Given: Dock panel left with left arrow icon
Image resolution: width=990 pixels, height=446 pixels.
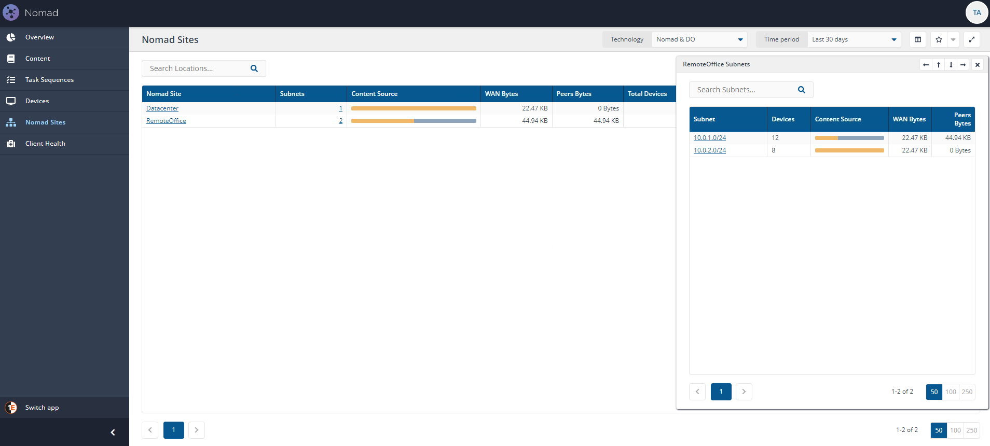Looking at the screenshot, I should click(926, 65).
